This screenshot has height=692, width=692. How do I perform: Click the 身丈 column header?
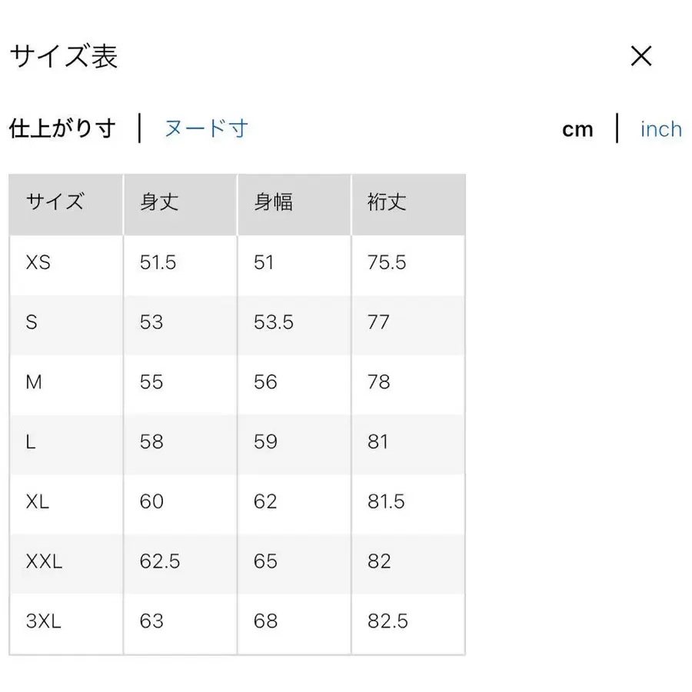pyautogui.click(x=156, y=203)
